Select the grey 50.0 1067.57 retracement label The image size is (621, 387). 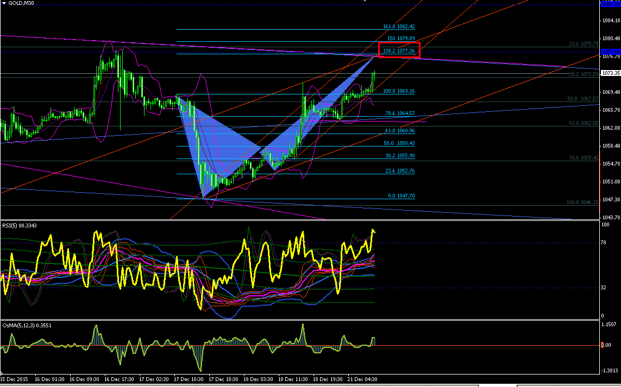[x=582, y=99]
